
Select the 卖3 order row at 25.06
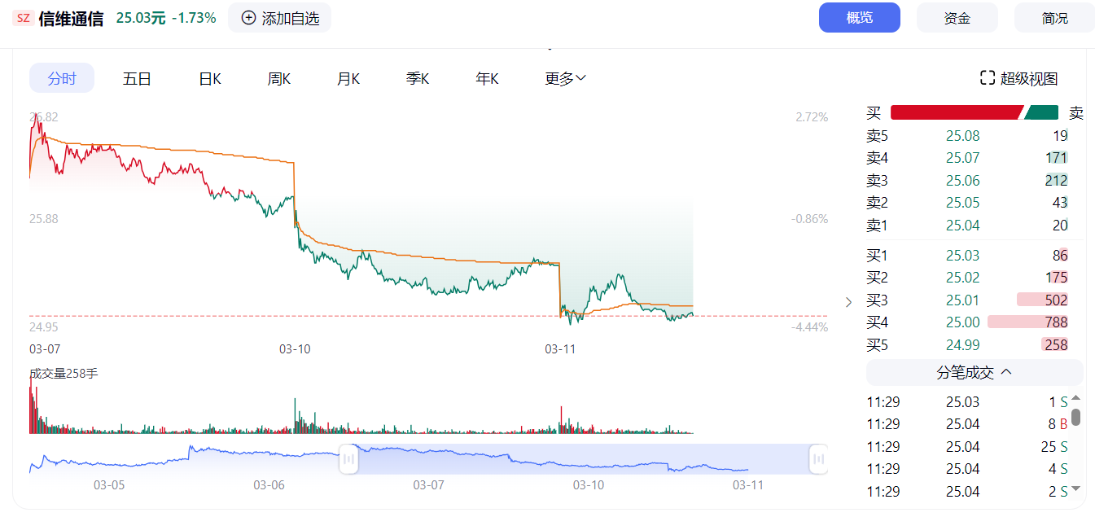[974, 180]
